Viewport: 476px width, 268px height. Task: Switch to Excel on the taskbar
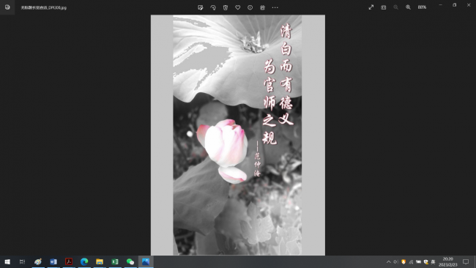[115, 261]
